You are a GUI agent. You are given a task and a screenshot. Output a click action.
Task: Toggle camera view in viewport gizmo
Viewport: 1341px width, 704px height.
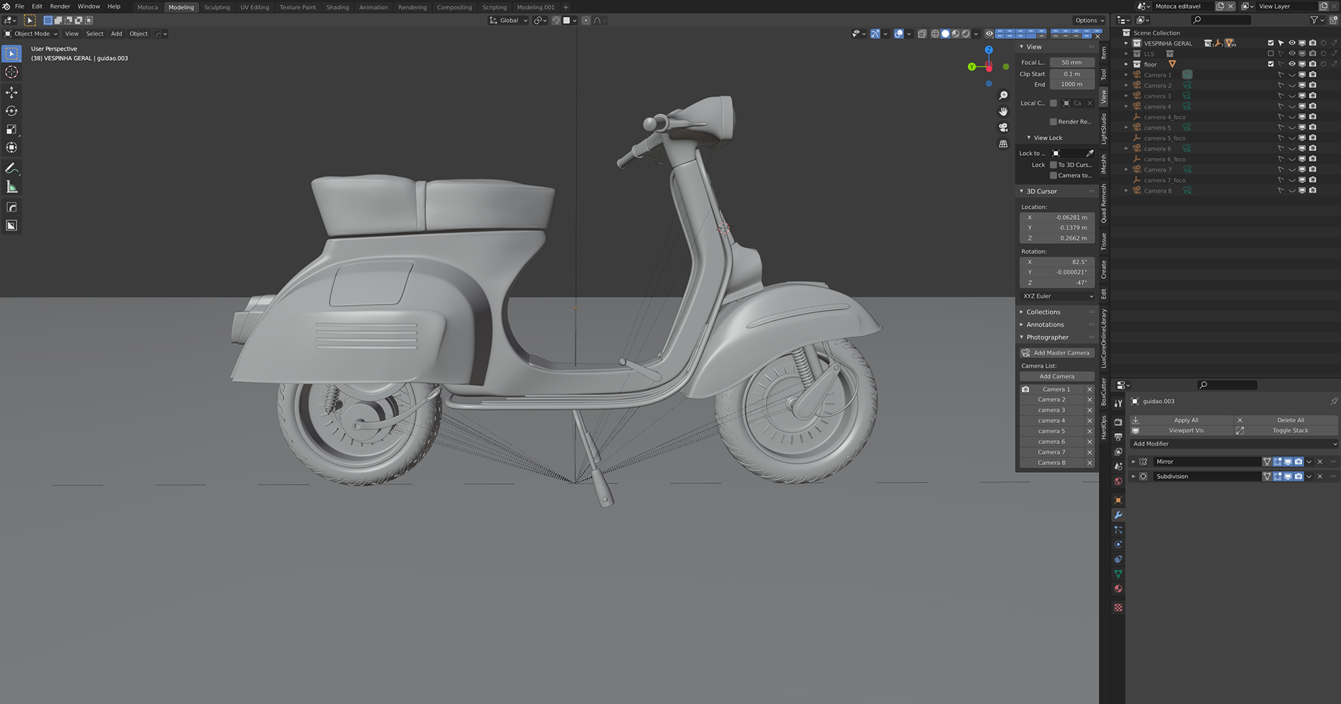1004,128
